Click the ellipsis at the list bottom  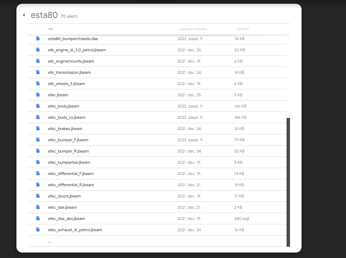pyautogui.click(x=50, y=241)
